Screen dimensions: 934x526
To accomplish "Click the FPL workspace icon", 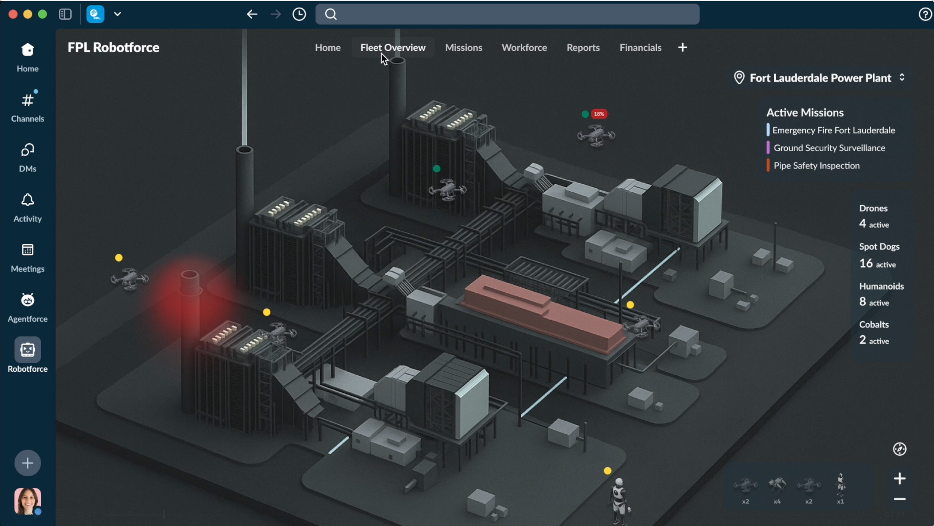I will click(x=95, y=14).
